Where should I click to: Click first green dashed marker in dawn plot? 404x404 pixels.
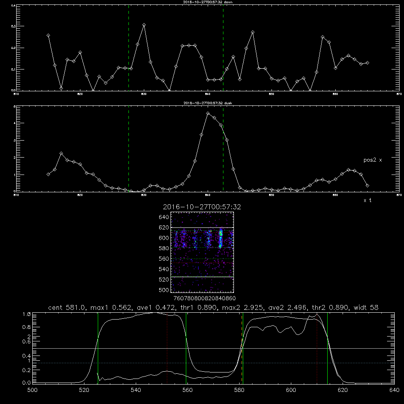(x=128, y=48)
